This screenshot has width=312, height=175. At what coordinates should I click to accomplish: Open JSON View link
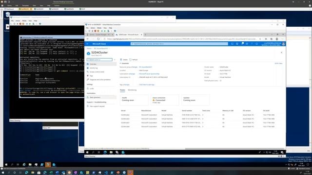tap(278, 64)
